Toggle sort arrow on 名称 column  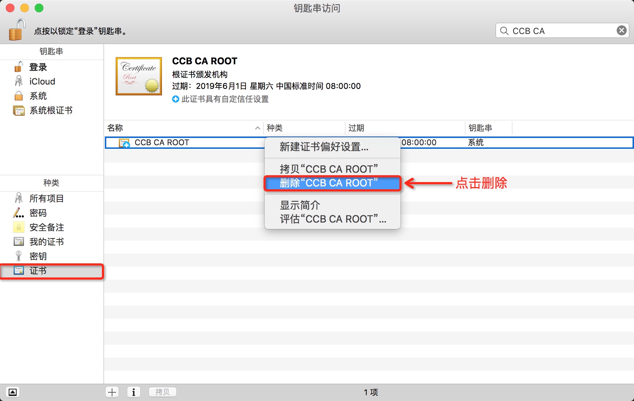point(257,128)
